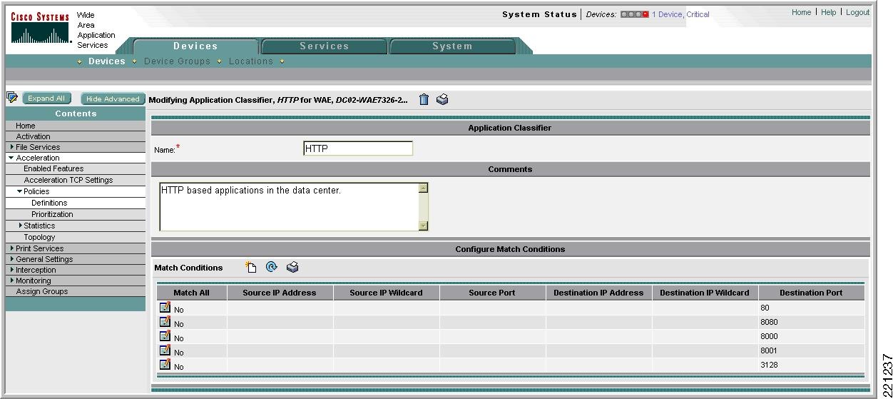Edit the match condition for port 3128

[165, 365]
